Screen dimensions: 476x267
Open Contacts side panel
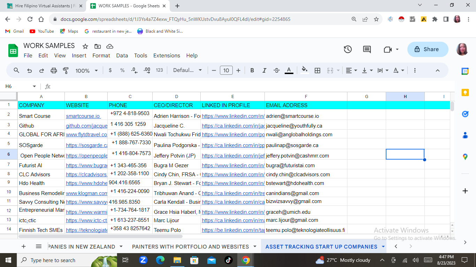tap(465, 136)
